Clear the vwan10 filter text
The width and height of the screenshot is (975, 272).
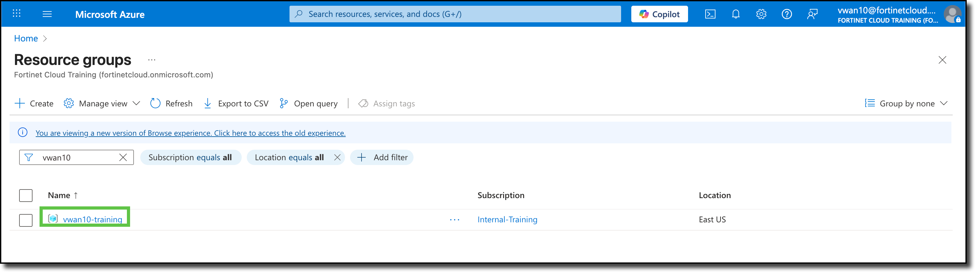123,157
